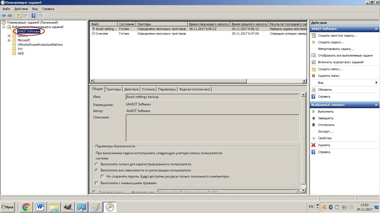Viewport: 380px width, 213px height.
Task: Click the Включить журнал всех заданий icon
Action: coord(314,62)
